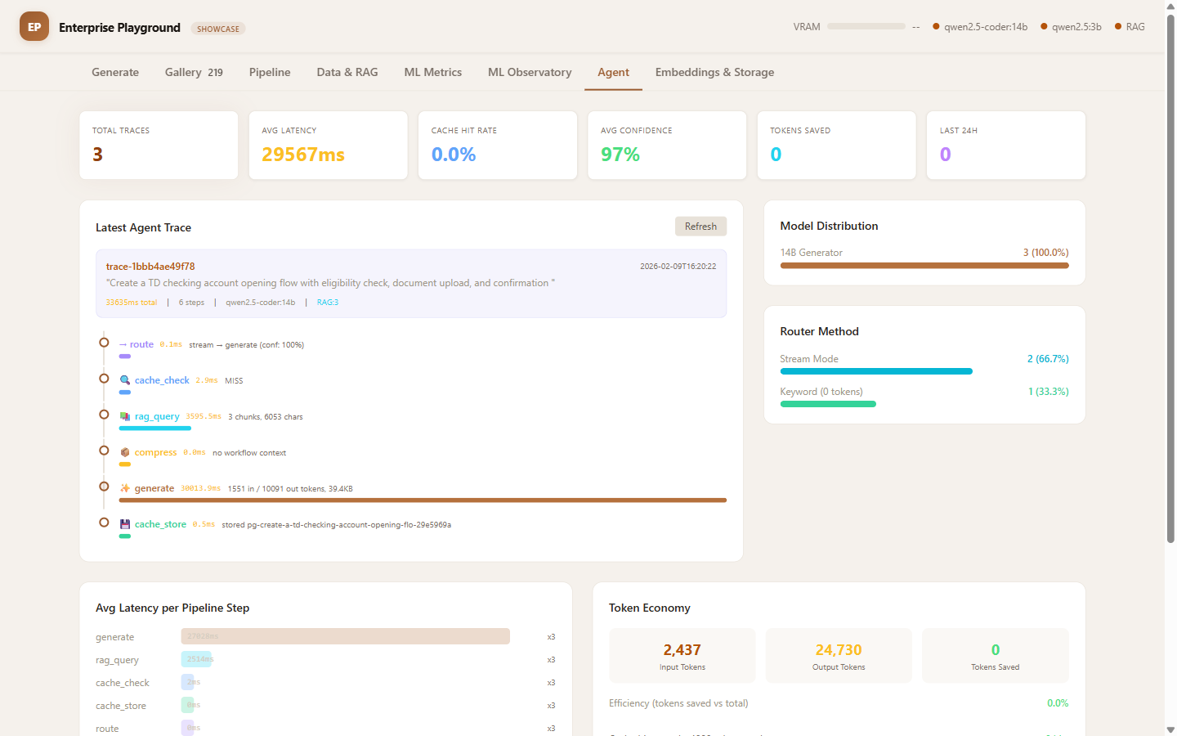Screen dimensions: 1177x736
Task: Go to Embeddings & Storage tab
Action: coord(714,72)
